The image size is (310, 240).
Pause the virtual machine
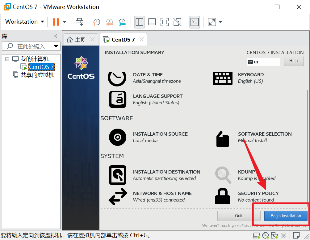56,22
